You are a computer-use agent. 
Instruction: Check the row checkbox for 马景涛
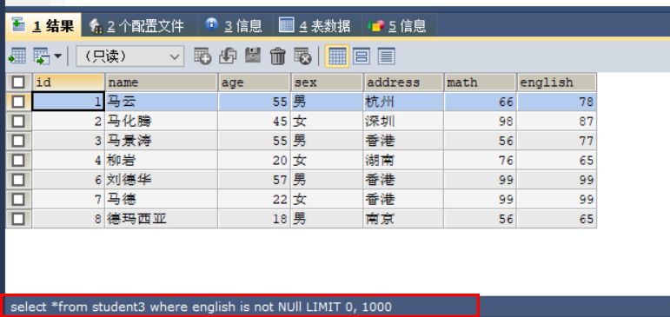[18, 141]
